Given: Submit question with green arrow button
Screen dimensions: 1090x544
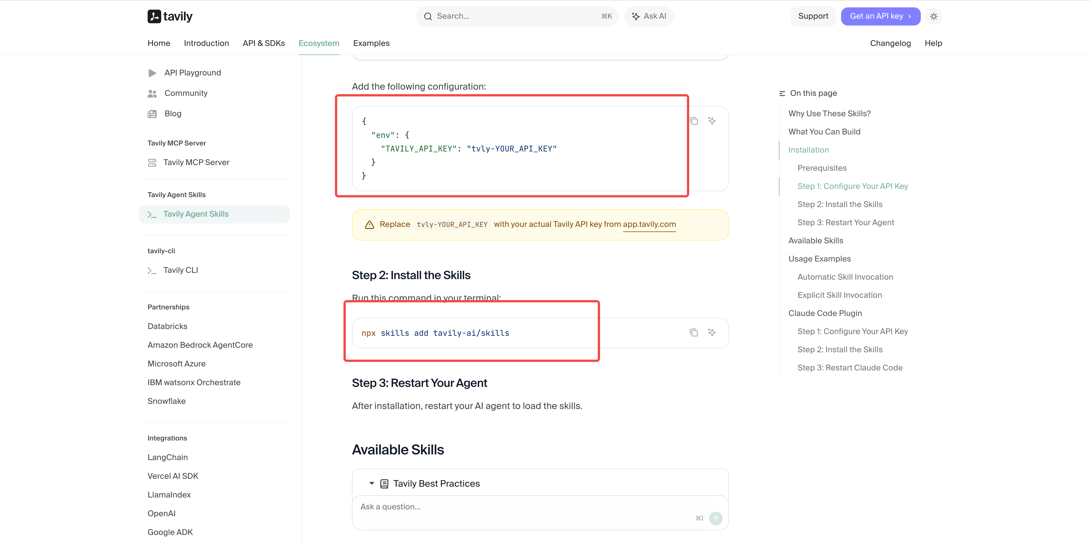Looking at the screenshot, I should [x=716, y=518].
